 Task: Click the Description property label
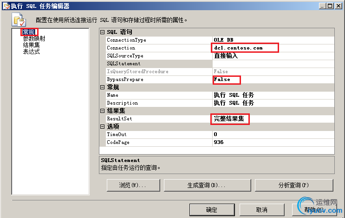[122, 103]
